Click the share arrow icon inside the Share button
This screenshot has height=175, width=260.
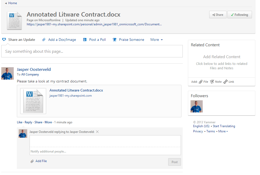[214, 15]
